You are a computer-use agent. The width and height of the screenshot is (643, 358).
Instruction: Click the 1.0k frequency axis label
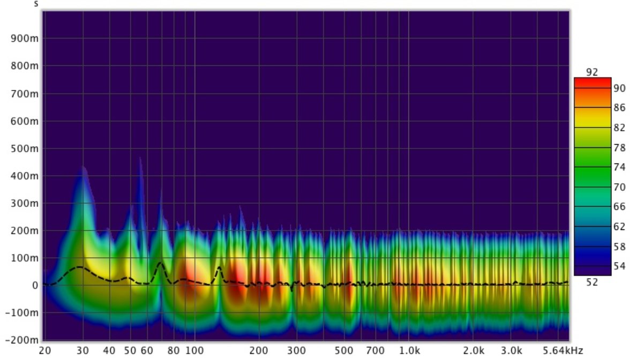click(409, 350)
